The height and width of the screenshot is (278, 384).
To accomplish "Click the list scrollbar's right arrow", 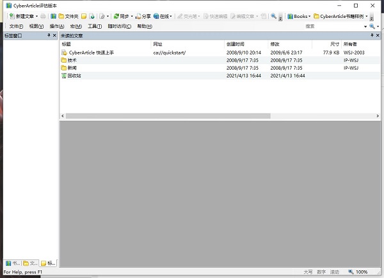I will tap(378, 116).
